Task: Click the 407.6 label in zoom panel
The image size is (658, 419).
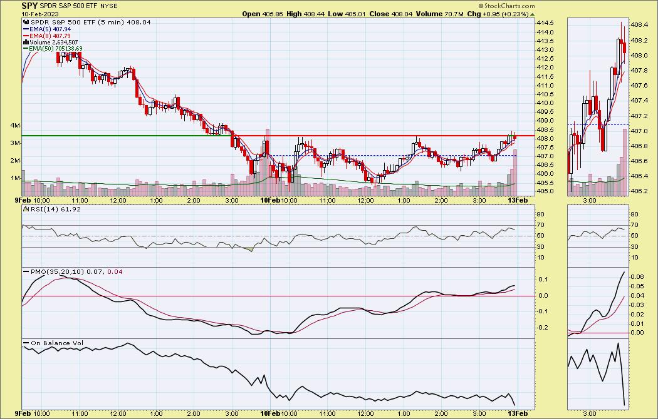Action: (639, 86)
